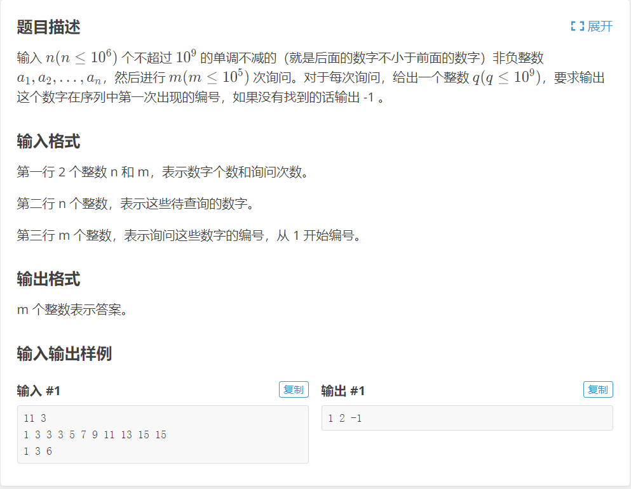631x489 pixels.
Task: Click the query line "1 3 6"
Action: coord(38,451)
